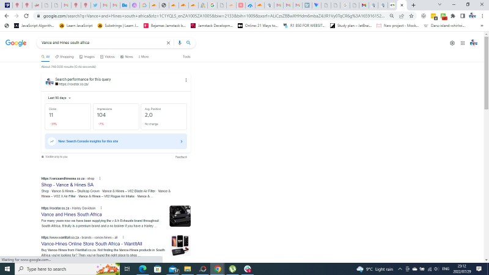Screen dimensions: 489x275
Task: Click inside the Google search query field
Action: click(x=101, y=43)
